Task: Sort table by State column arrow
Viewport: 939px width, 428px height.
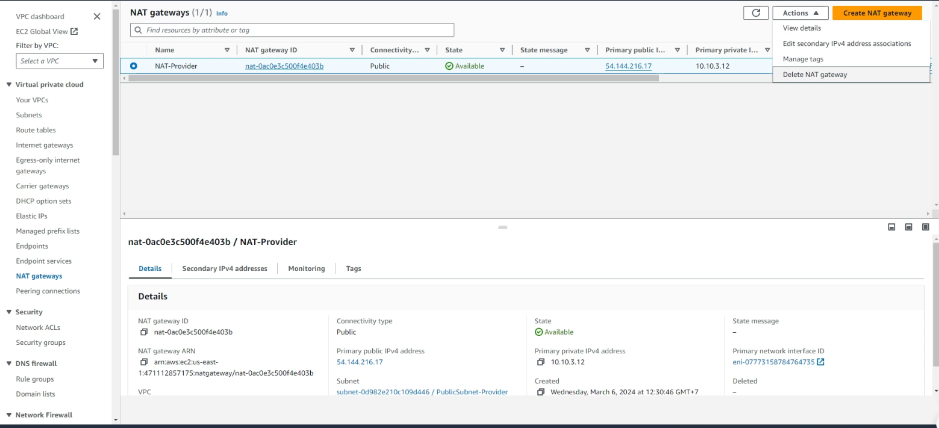Action: coord(502,50)
